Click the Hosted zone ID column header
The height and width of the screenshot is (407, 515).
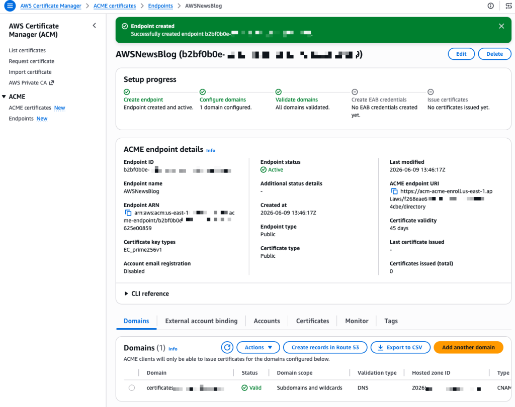click(431, 373)
